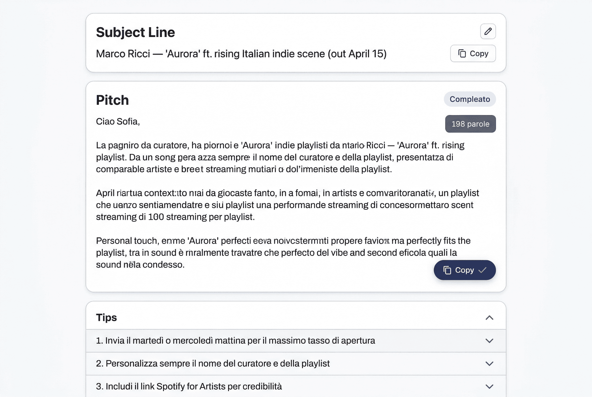592x397 pixels.
Task: Click the Pitch section heading
Action: [x=112, y=100]
